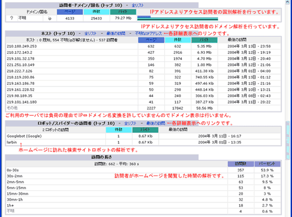Open full list link for Robots/Spiders
Screen dimensions: 292x217
click(x=130, y=123)
